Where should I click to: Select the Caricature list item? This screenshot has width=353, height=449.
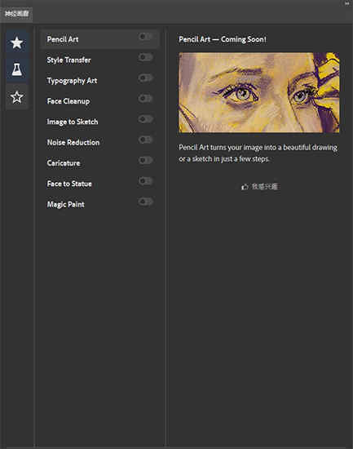99,163
